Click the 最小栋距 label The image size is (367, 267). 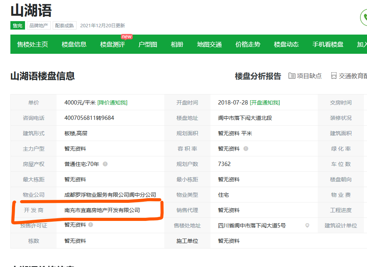[187, 179]
